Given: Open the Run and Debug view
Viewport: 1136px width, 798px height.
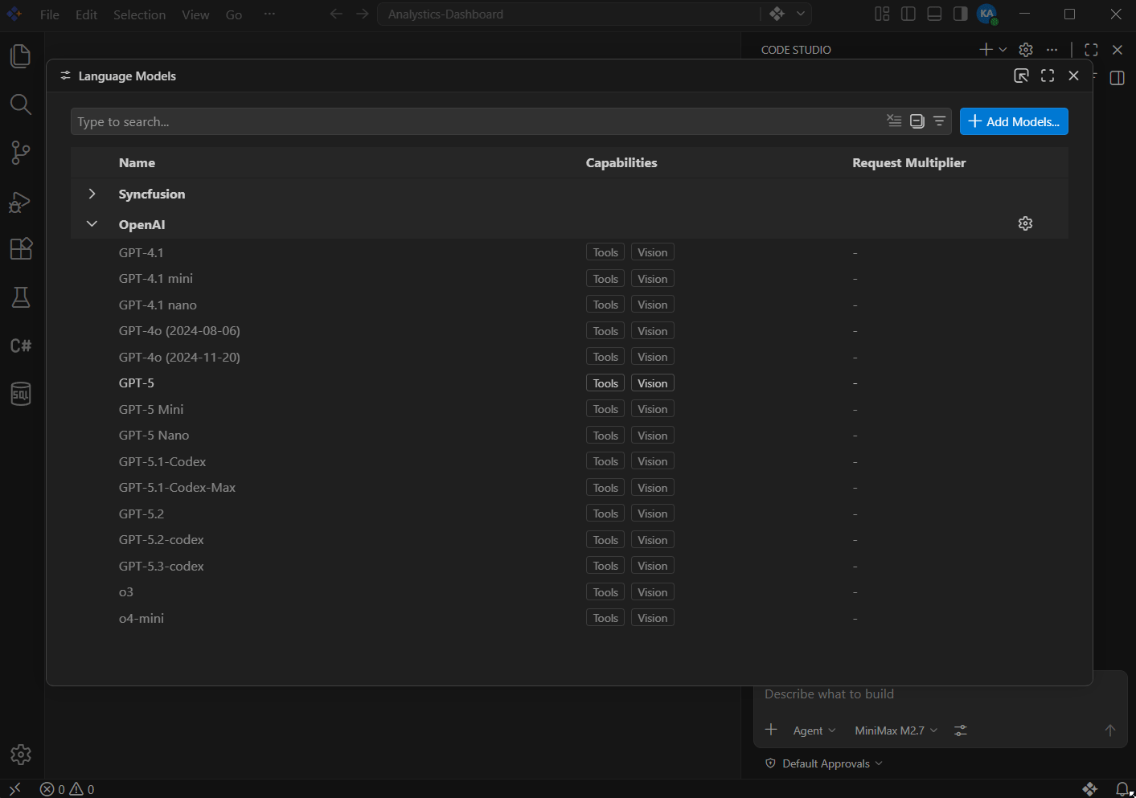Looking at the screenshot, I should (x=21, y=202).
